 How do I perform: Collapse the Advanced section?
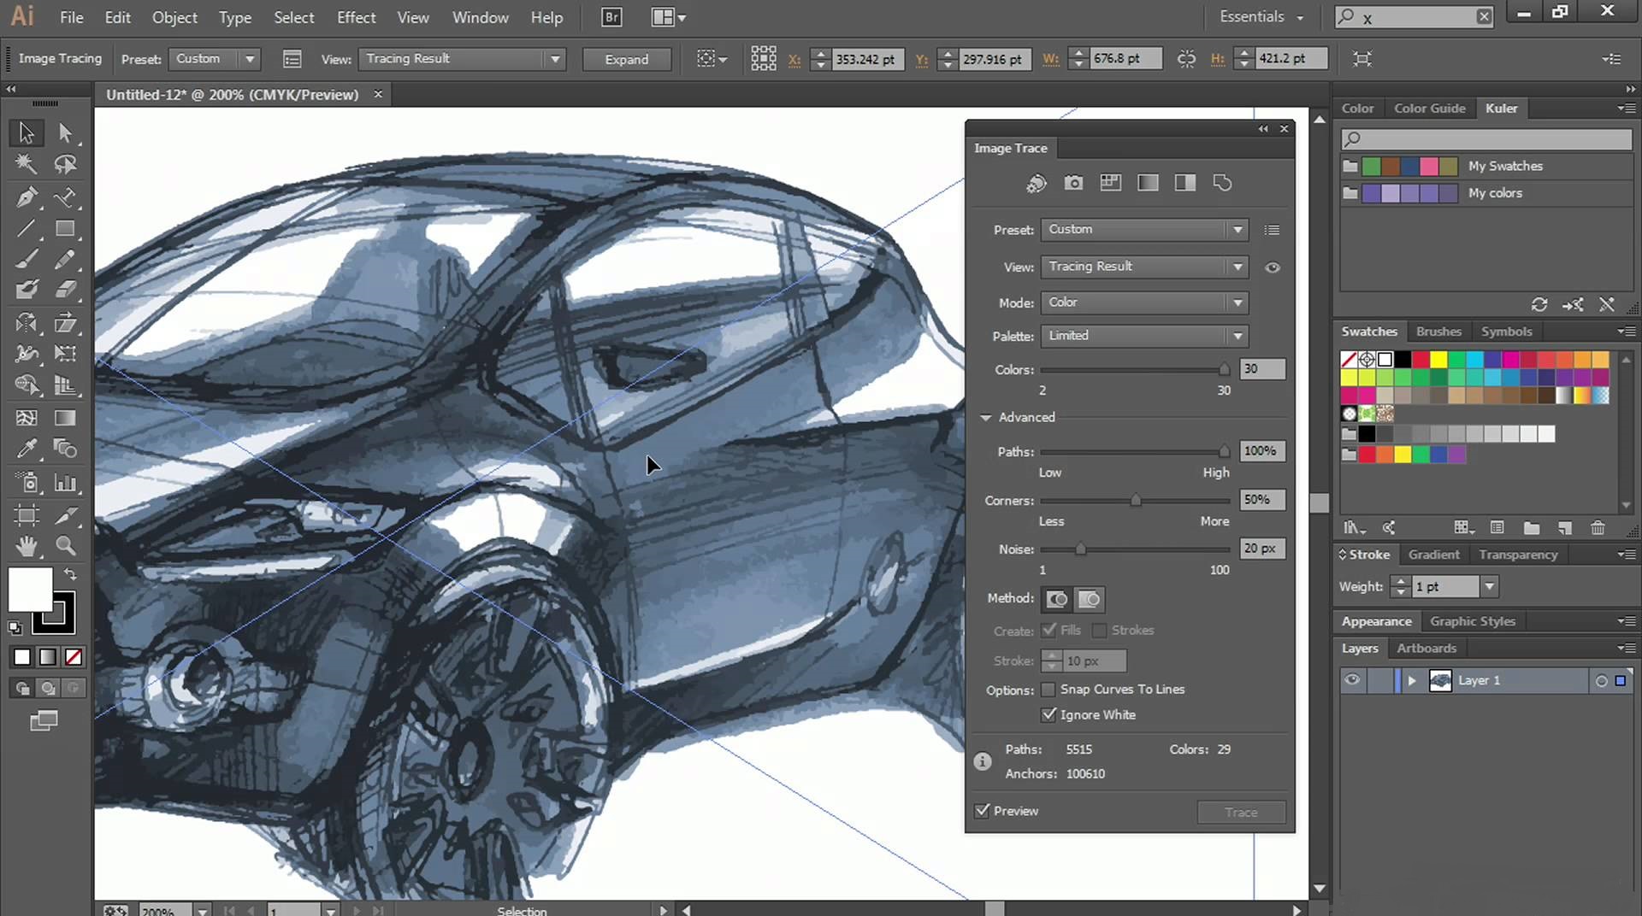pos(986,417)
